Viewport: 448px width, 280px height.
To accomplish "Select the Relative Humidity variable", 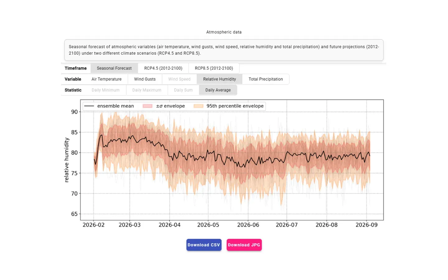I will click(220, 79).
